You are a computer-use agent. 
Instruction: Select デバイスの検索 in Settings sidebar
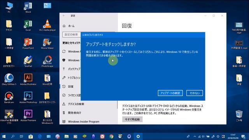tap(76, 104)
